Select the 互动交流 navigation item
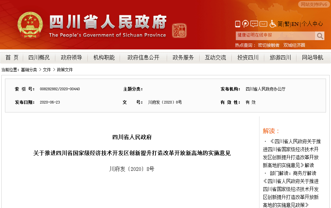 tap(215, 57)
